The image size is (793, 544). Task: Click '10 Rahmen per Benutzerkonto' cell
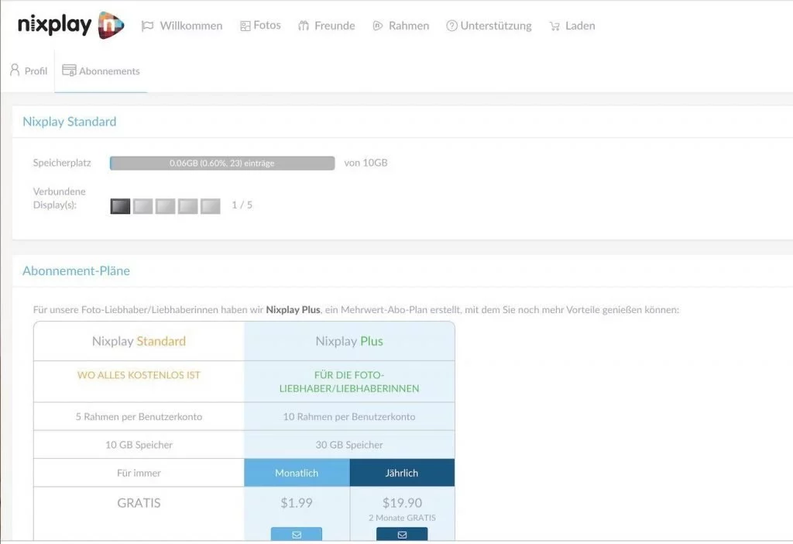click(x=349, y=416)
